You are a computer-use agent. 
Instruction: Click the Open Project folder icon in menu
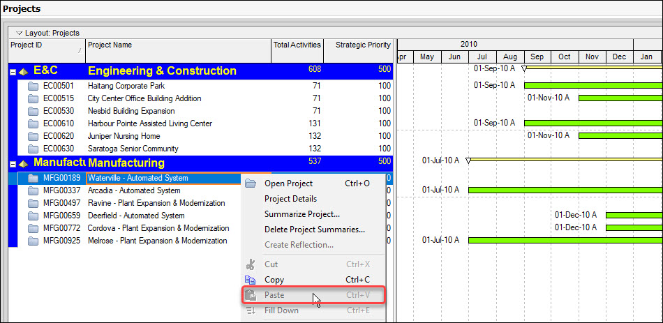point(251,183)
